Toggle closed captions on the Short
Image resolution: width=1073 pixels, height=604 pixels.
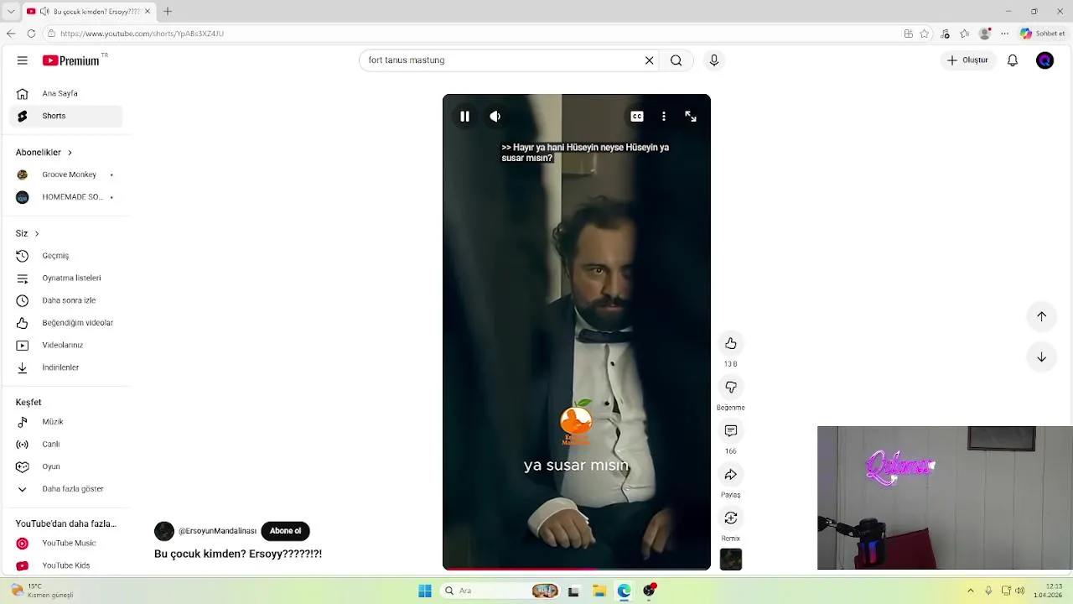tap(637, 117)
